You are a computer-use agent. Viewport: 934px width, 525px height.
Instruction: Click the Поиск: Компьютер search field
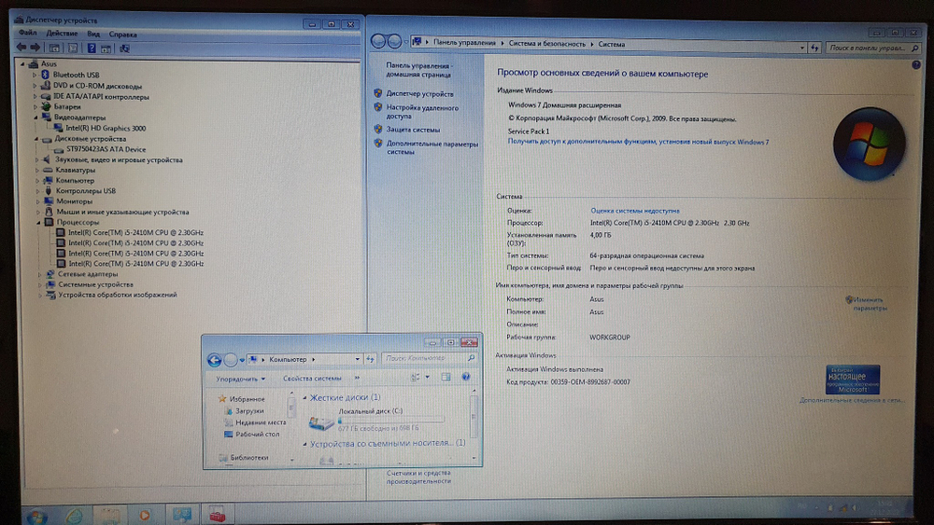coord(429,358)
